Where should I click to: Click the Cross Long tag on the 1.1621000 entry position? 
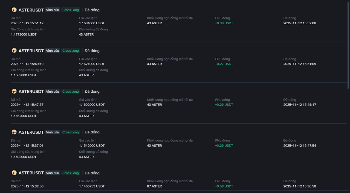click(71, 51)
